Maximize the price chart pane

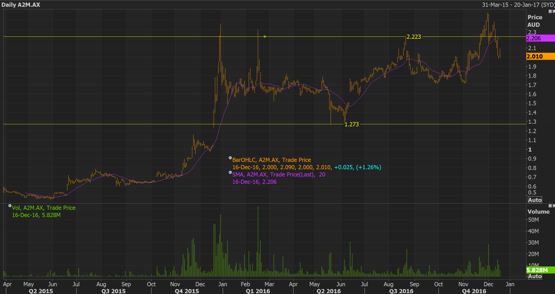[550, 11]
